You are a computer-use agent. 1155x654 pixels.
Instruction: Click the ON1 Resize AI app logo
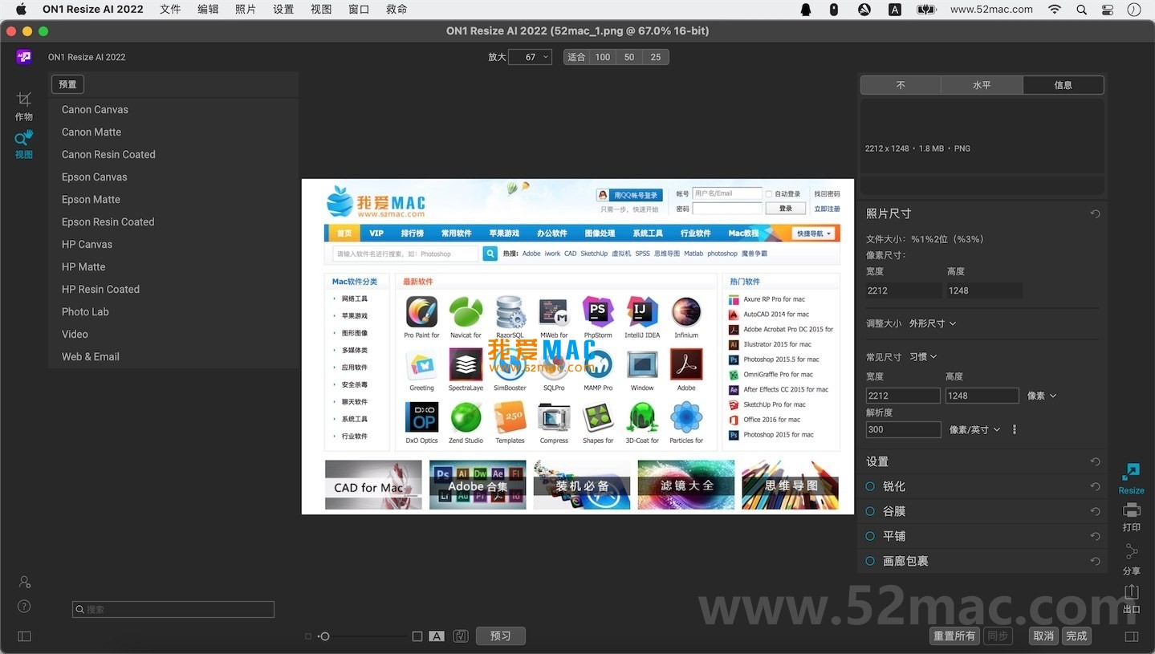click(x=24, y=57)
